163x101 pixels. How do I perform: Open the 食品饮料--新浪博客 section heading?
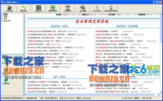click(x=127, y=26)
